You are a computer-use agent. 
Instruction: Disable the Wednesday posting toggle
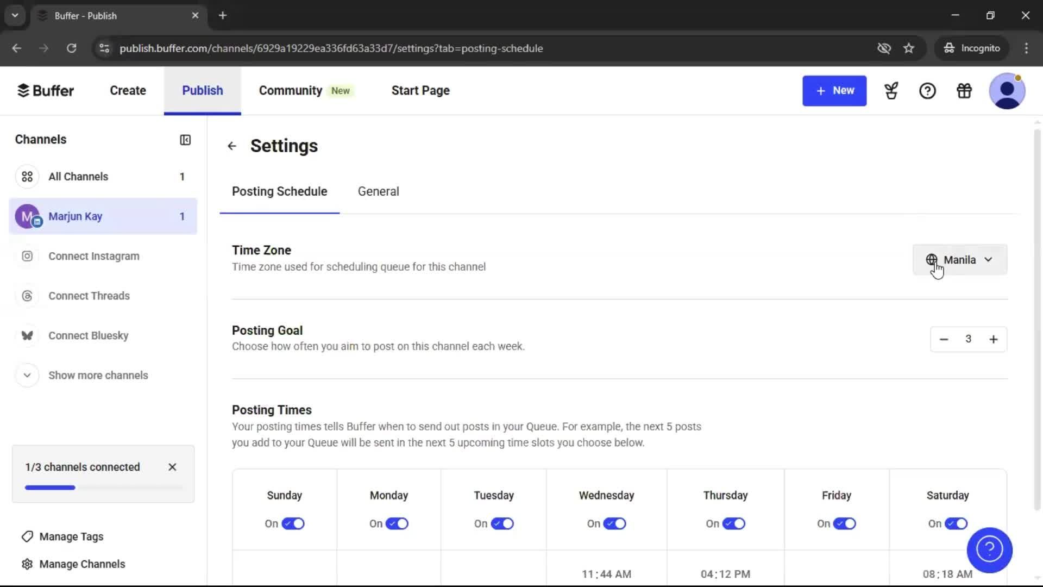(615, 523)
